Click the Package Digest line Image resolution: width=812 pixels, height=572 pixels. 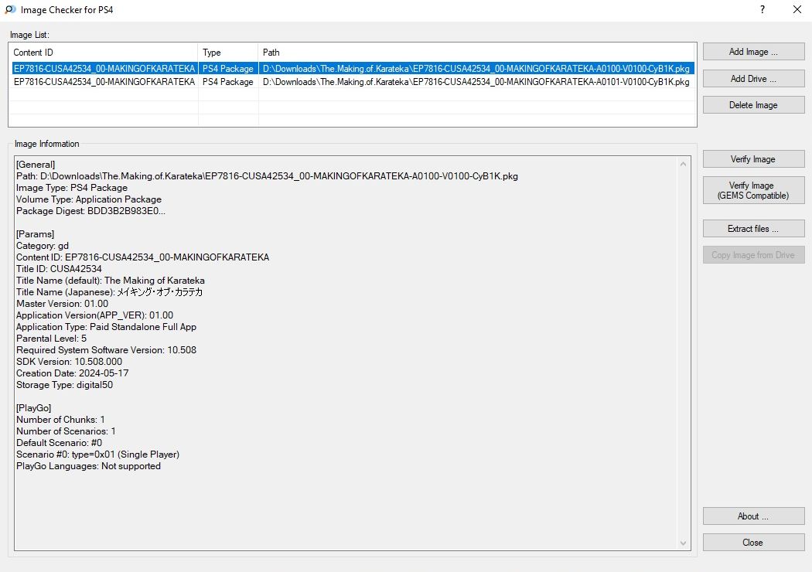[90, 211]
